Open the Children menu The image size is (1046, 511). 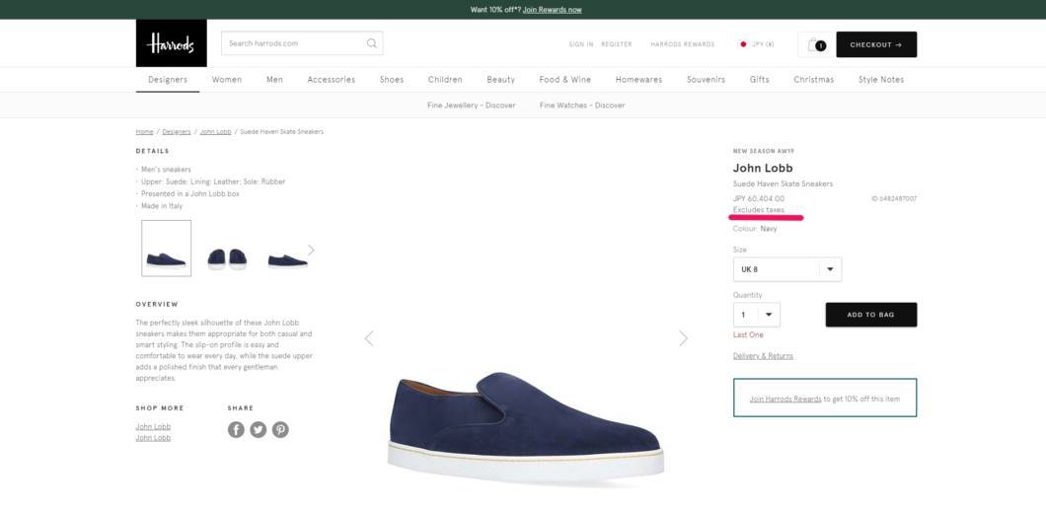pos(445,79)
